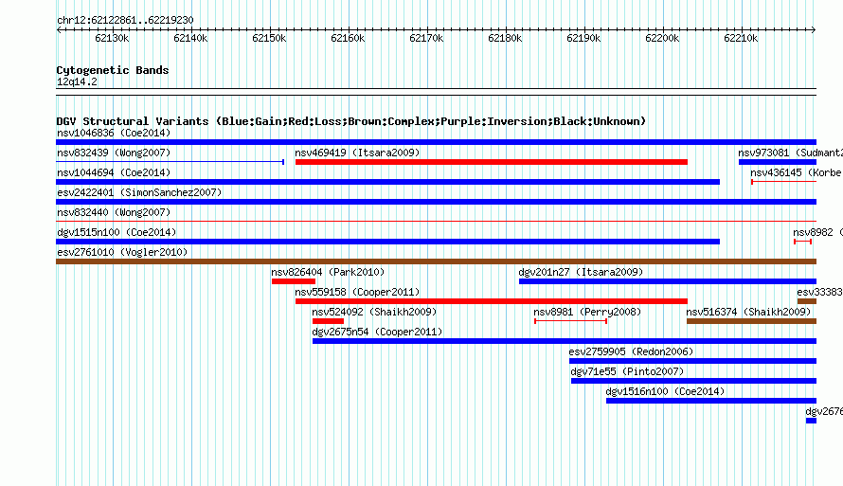Click the brown nsv516374 (Shaikh2009) bar

pos(752,321)
